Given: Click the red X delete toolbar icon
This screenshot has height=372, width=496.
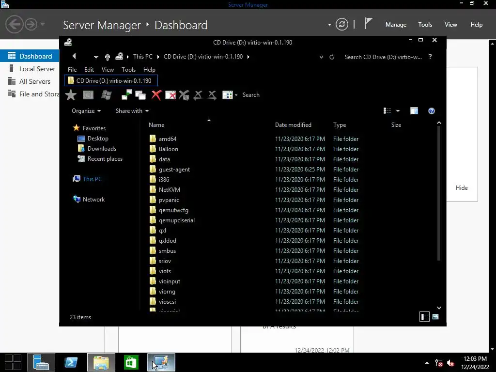Looking at the screenshot, I should click(x=156, y=95).
